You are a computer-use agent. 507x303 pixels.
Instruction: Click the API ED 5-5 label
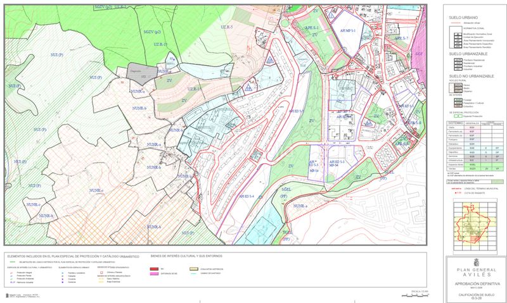(296, 111)
